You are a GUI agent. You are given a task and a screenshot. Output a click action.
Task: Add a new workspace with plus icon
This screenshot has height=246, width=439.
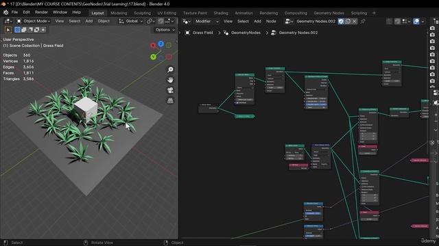pos(374,13)
